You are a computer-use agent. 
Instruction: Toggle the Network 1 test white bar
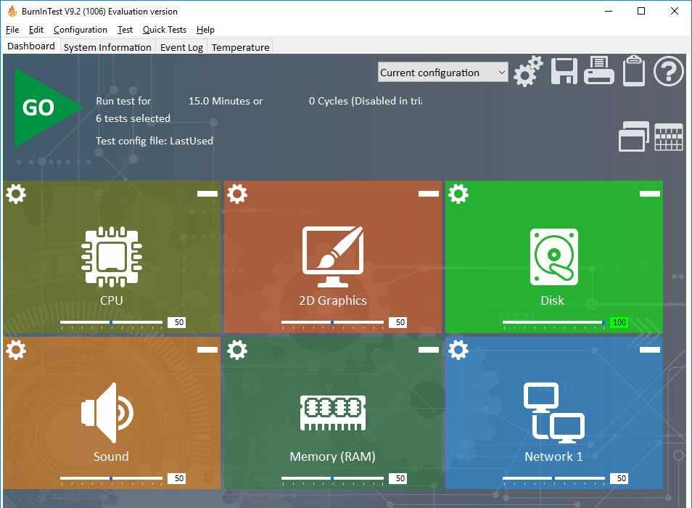click(x=649, y=350)
